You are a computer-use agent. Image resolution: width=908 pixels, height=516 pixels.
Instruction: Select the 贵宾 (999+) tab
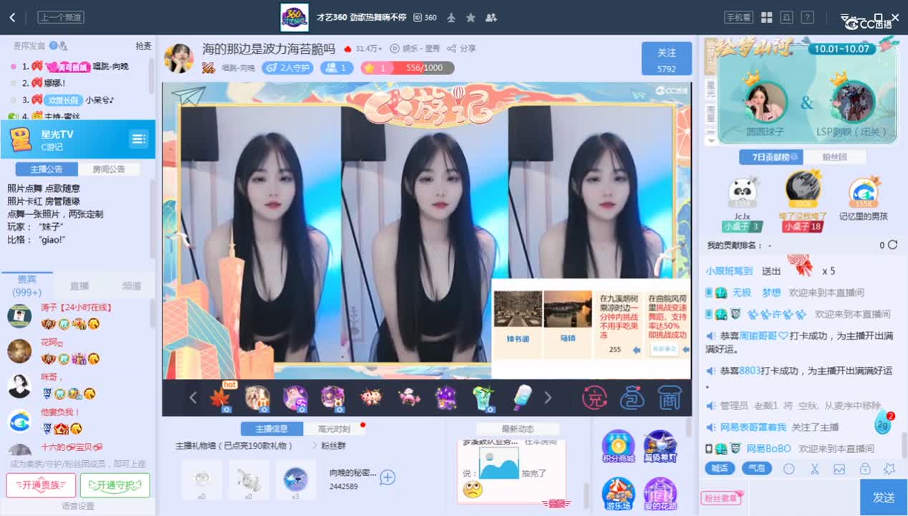tap(27, 286)
